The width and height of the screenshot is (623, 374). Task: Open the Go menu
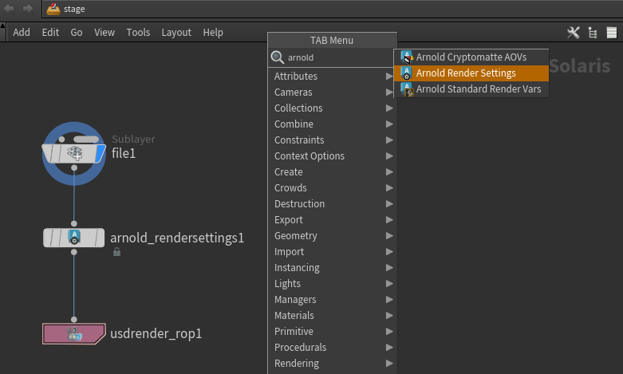pos(77,32)
